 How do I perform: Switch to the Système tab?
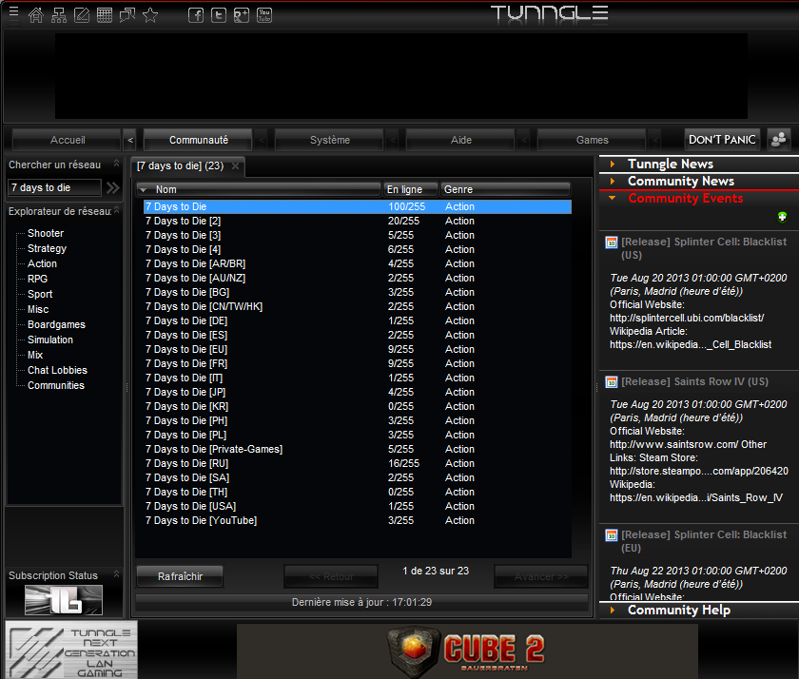tap(330, 140)
